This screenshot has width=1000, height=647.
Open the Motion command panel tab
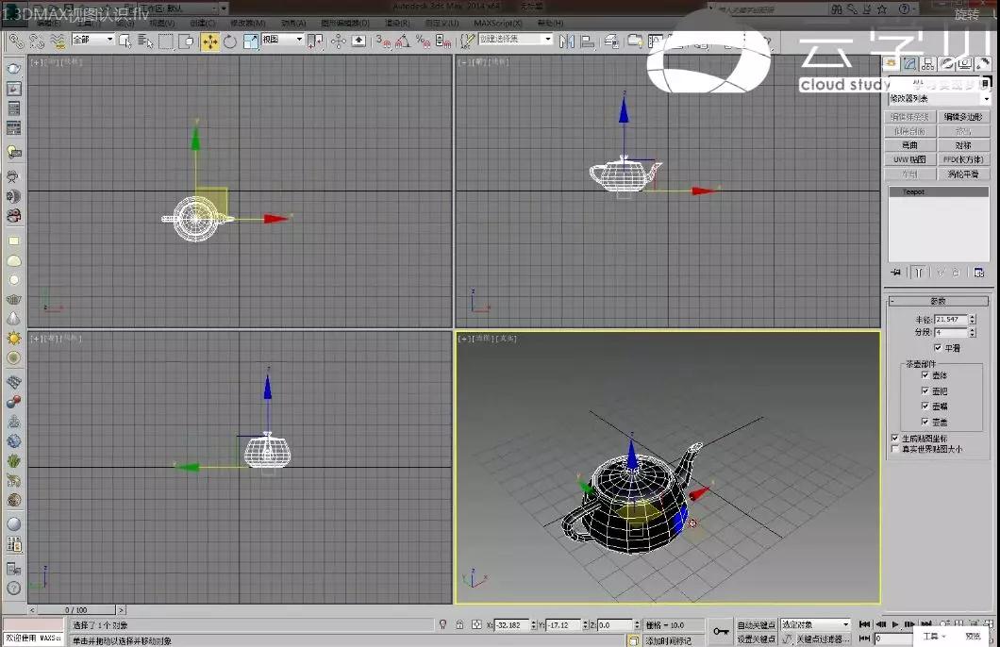[x=946, y=64]
